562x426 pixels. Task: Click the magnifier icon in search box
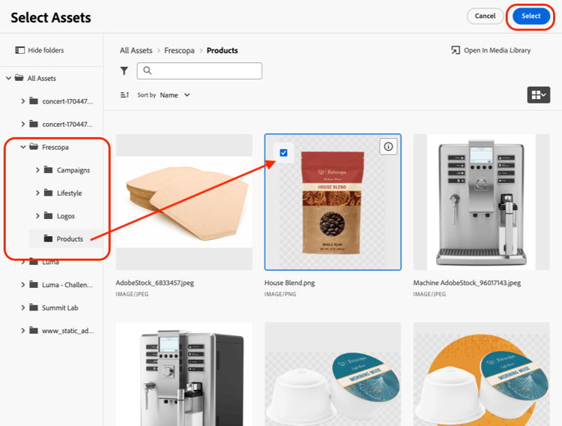(x=148, y=70)
